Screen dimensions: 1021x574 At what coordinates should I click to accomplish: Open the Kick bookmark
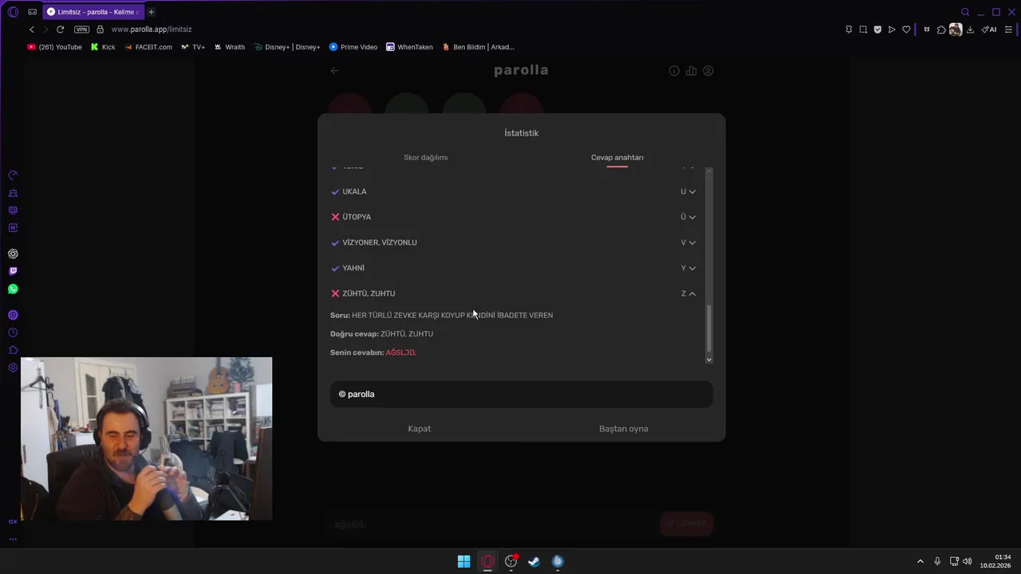103,47
